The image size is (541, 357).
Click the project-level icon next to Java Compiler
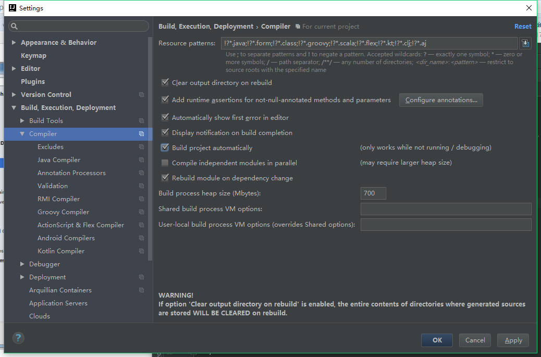click(x=141, y=160)
